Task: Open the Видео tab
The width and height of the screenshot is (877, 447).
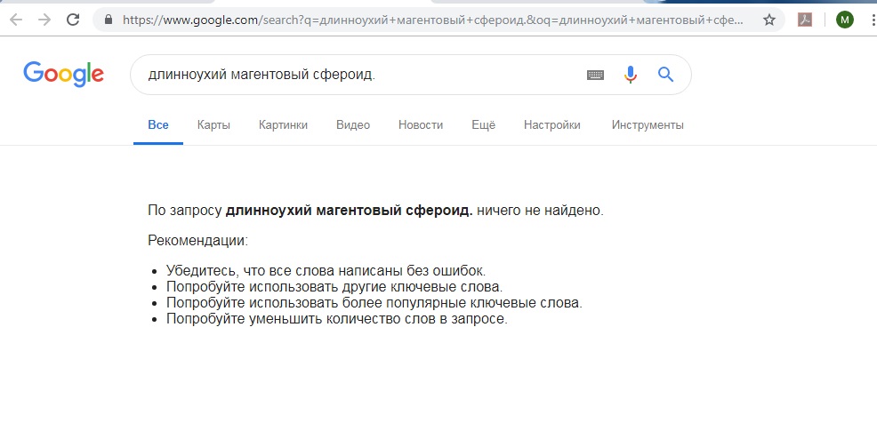Action: pos(353,125)
